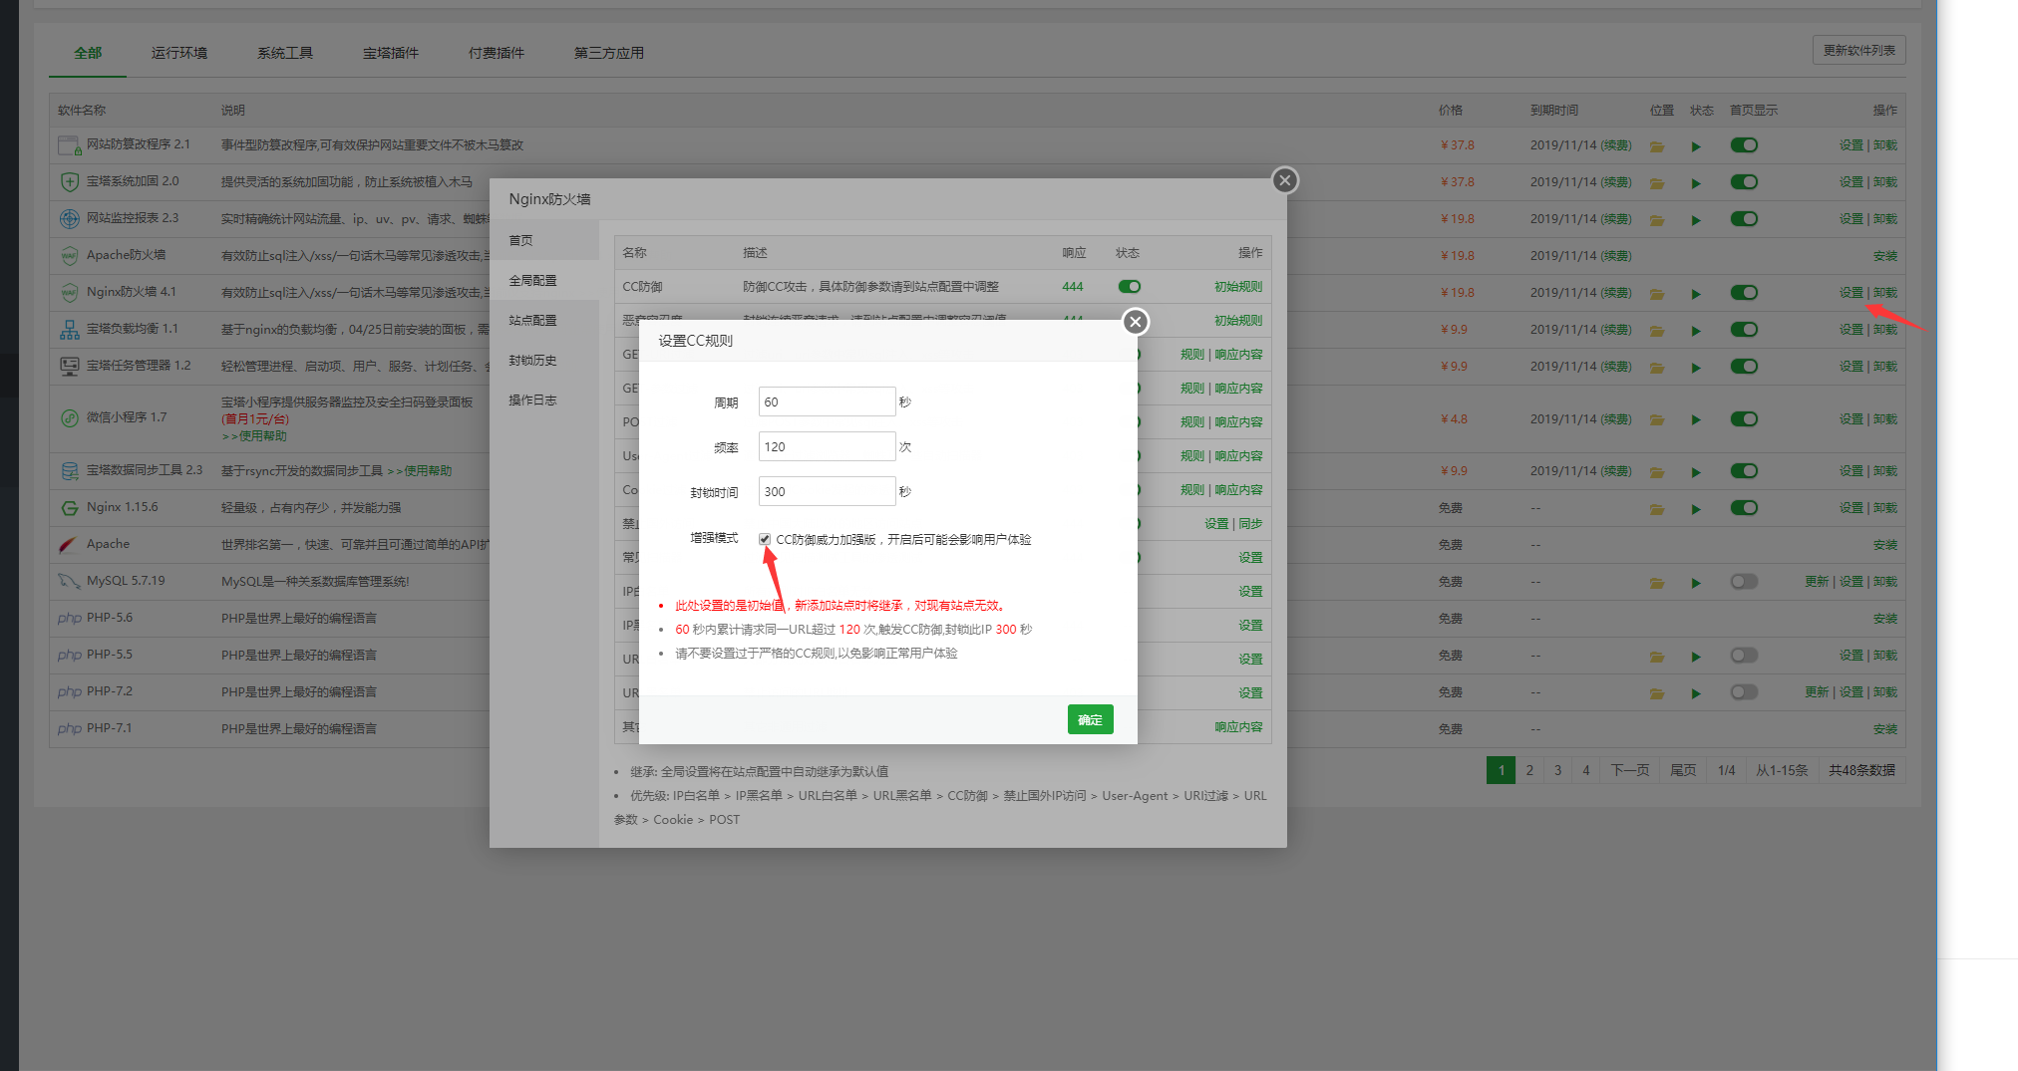Click play status icon for MySQL row
The image size is (2018, 1071).
pos(1696,583)
